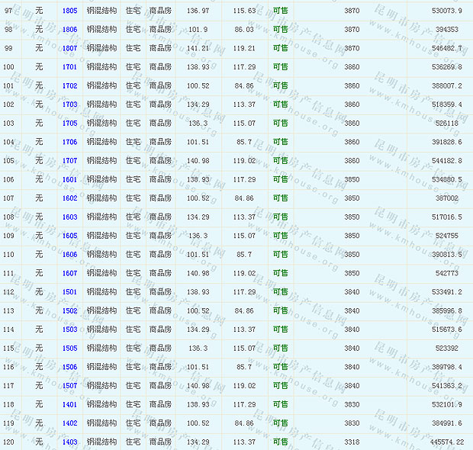Image resolution: width=473 pixels, height=450 pixels.
Task: View unit 1603 details
Action: (x=69, y=217)
